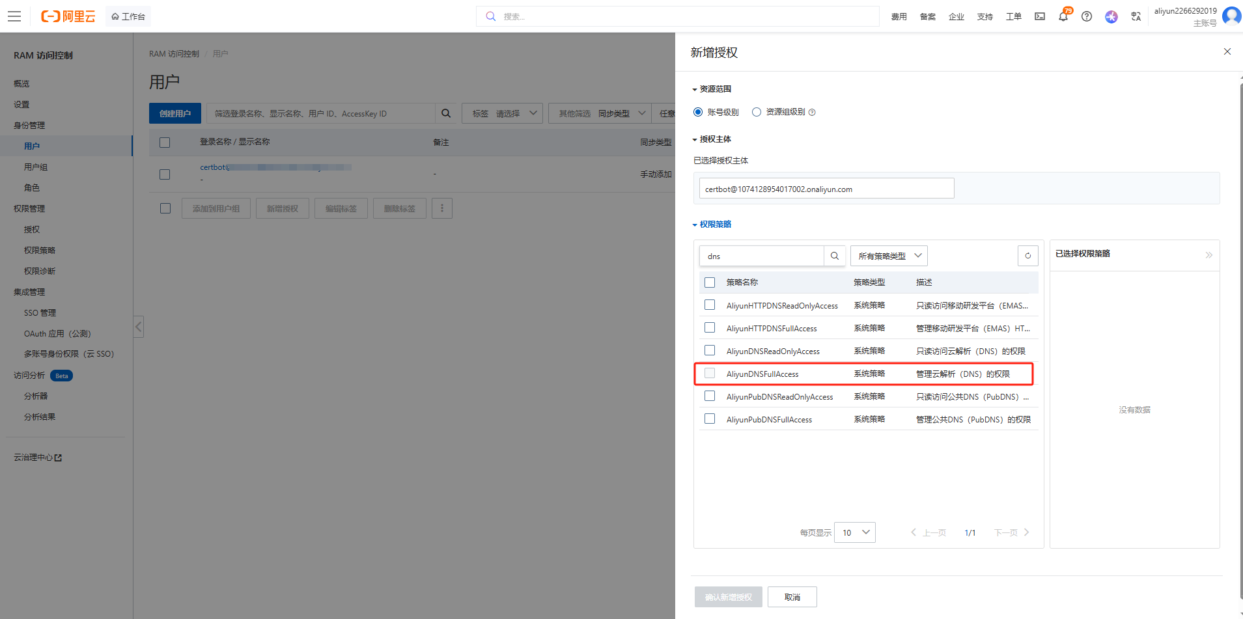This screenshot has height=619, width=1243.
Task: Open 费用 top menu
Action: 899,16
